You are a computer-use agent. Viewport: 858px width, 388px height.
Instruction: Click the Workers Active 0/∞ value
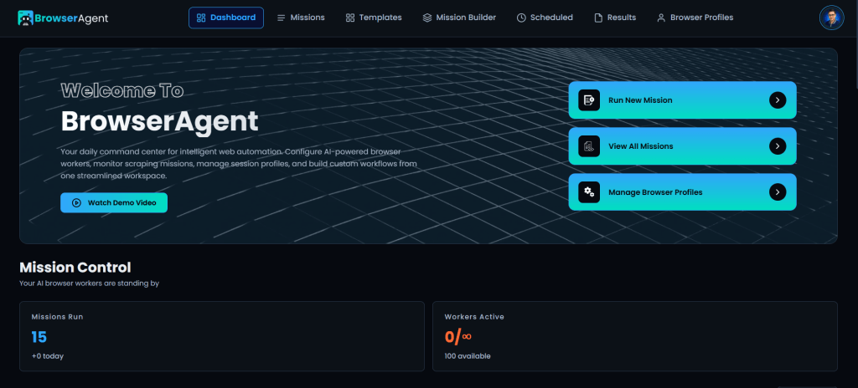(x=458, y=337)
